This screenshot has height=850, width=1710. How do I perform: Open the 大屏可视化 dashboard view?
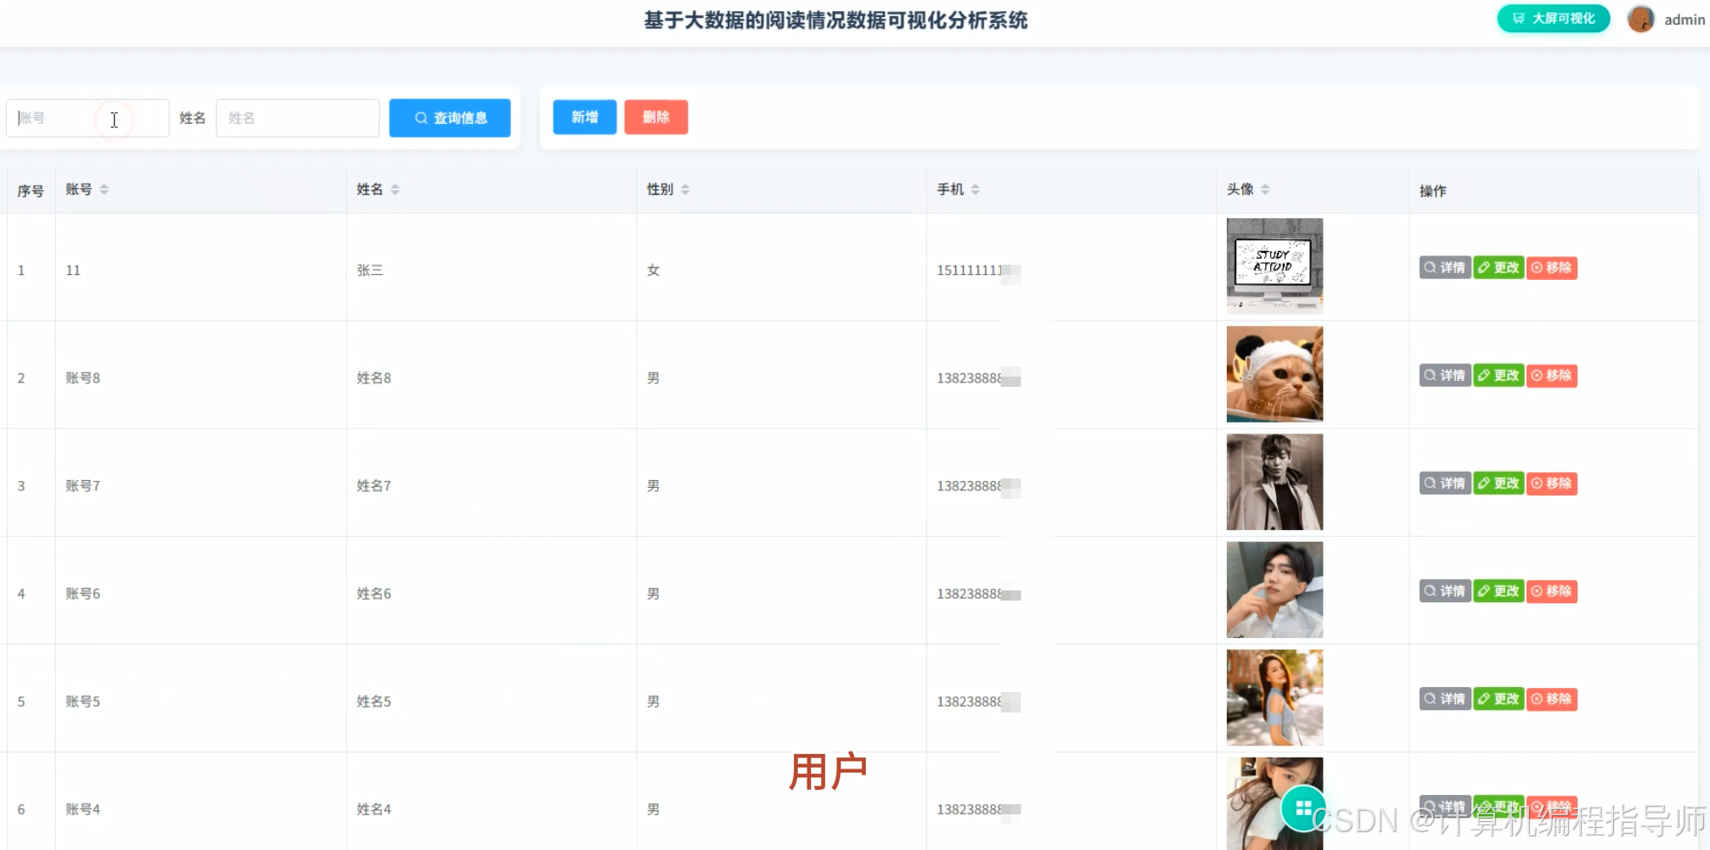click(x=1552, y=18)
